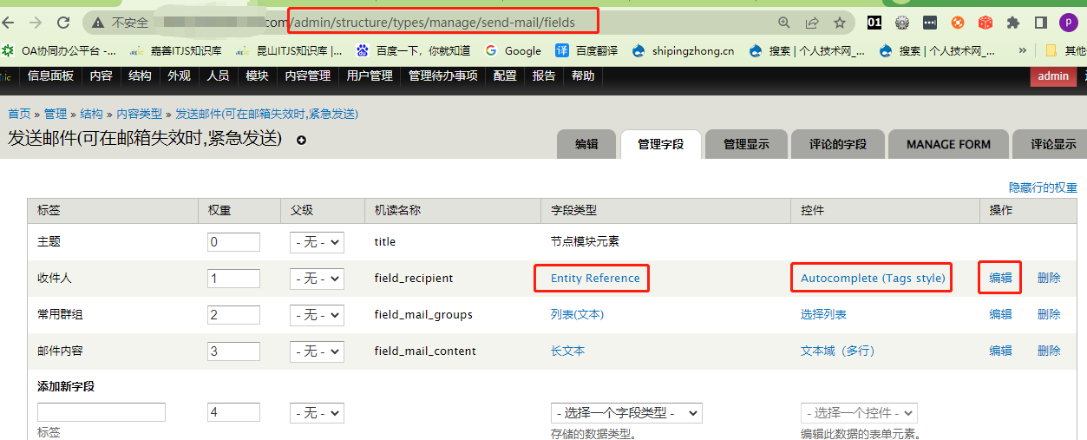Viewport: 1087px width, 440px height.
Task: Go to 首页 in the breadcrumb
Action: tap(19, 114)
